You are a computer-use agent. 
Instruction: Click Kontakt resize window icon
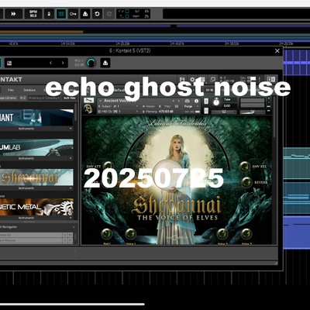pos(212,79)
